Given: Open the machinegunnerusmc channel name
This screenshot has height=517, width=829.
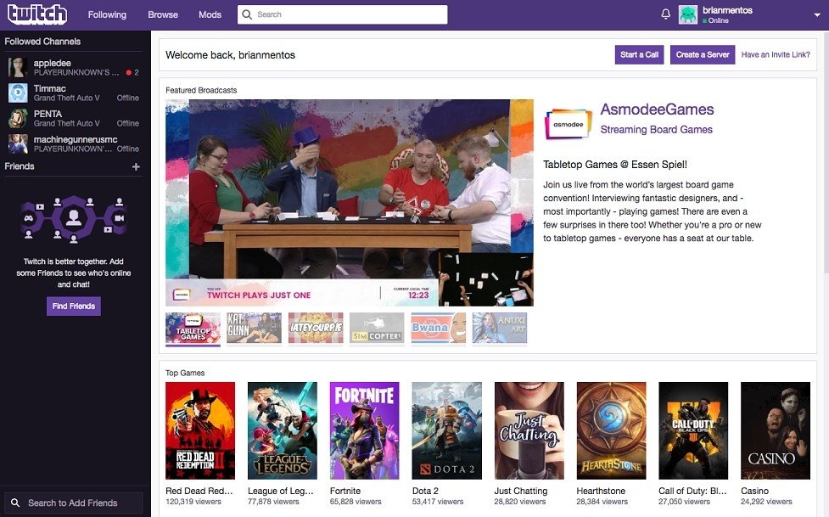Looking at the screenshot, I should click(75, 139).
